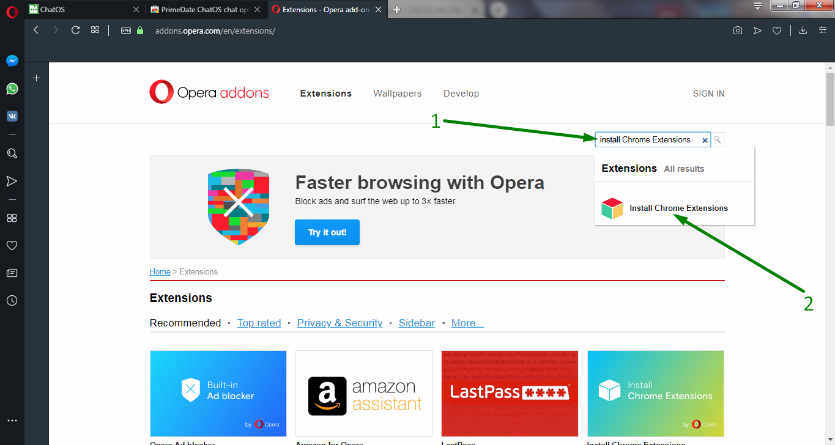
Task: Open the WhatsApp sidebar panel
Action: tap(12, 89)
